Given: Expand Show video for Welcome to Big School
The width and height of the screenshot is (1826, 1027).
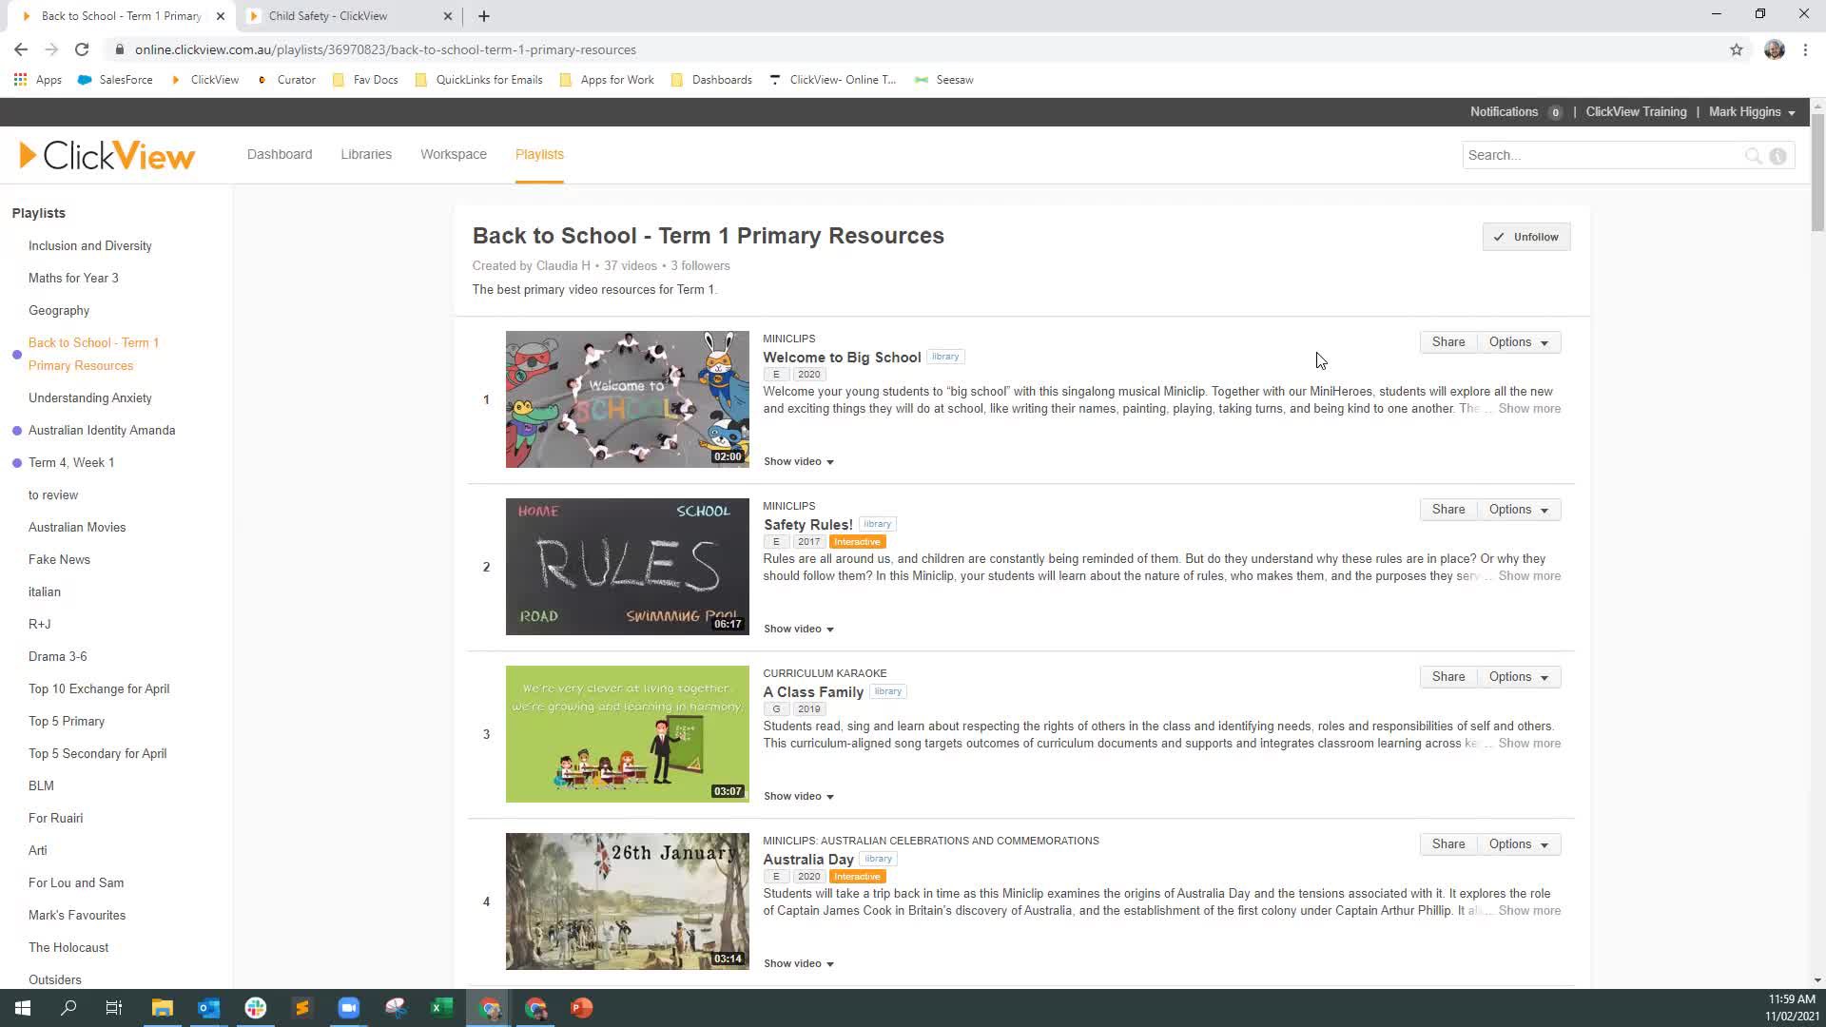Looking at the screenshot, I should tap(798, 461).
